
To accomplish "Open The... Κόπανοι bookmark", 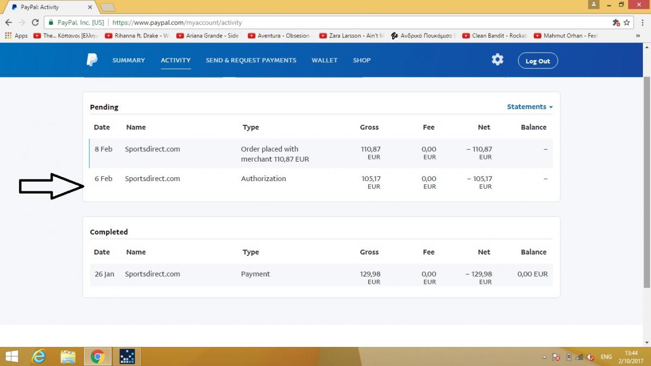I will click(65, 36).
